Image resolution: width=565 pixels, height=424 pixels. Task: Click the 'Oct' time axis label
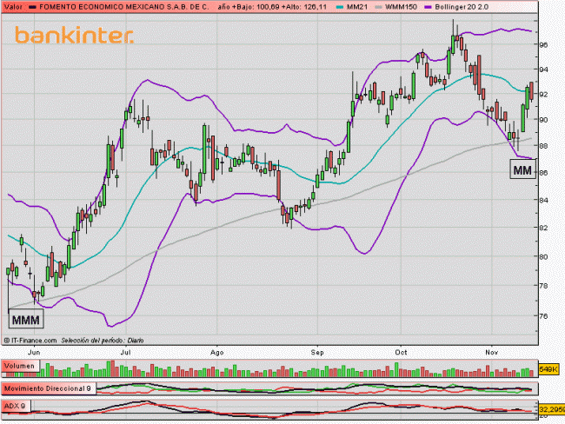pos(401,352)
